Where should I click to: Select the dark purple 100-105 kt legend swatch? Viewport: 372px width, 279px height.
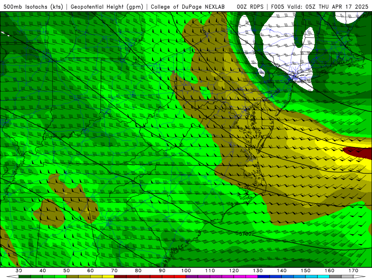pyautogui.click(x=192, y=276)
